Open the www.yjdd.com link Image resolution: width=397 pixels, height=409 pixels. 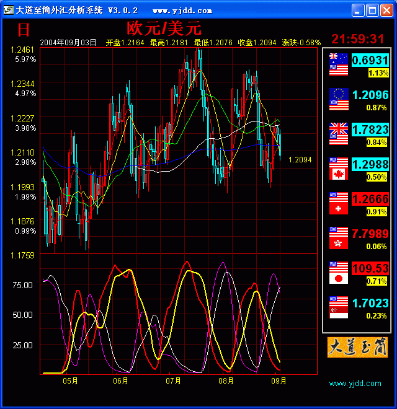tap(355, 384)
